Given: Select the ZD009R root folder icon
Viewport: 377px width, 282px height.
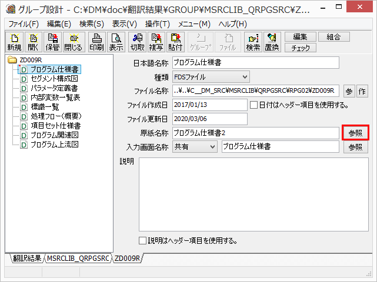Looking at the screenshot, I should tap(12, 60).
